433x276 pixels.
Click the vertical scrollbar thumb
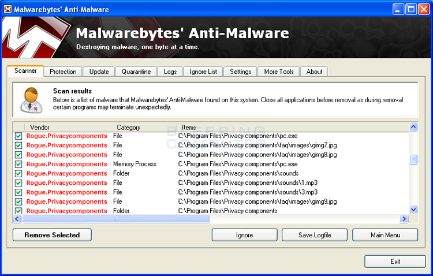[413, 159]
